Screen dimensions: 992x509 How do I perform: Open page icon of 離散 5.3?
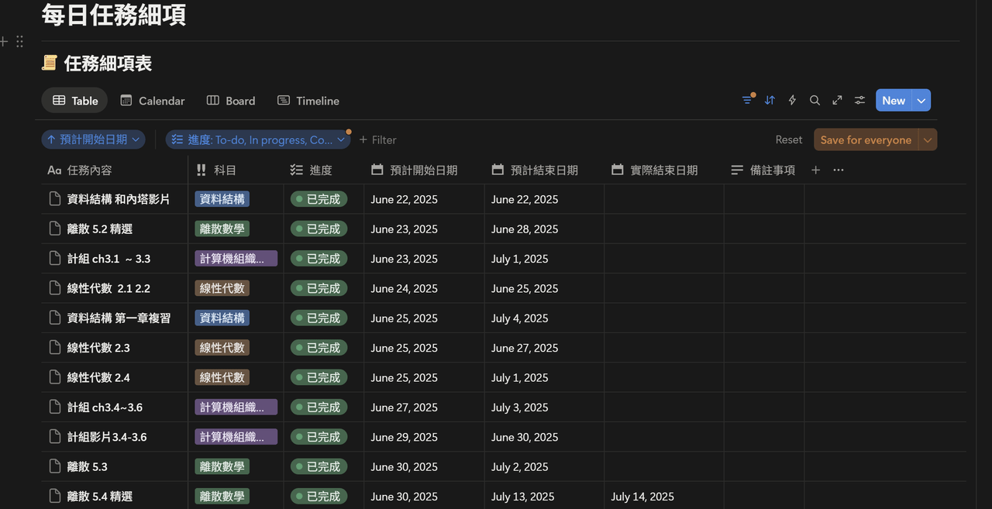coord(55,466)
